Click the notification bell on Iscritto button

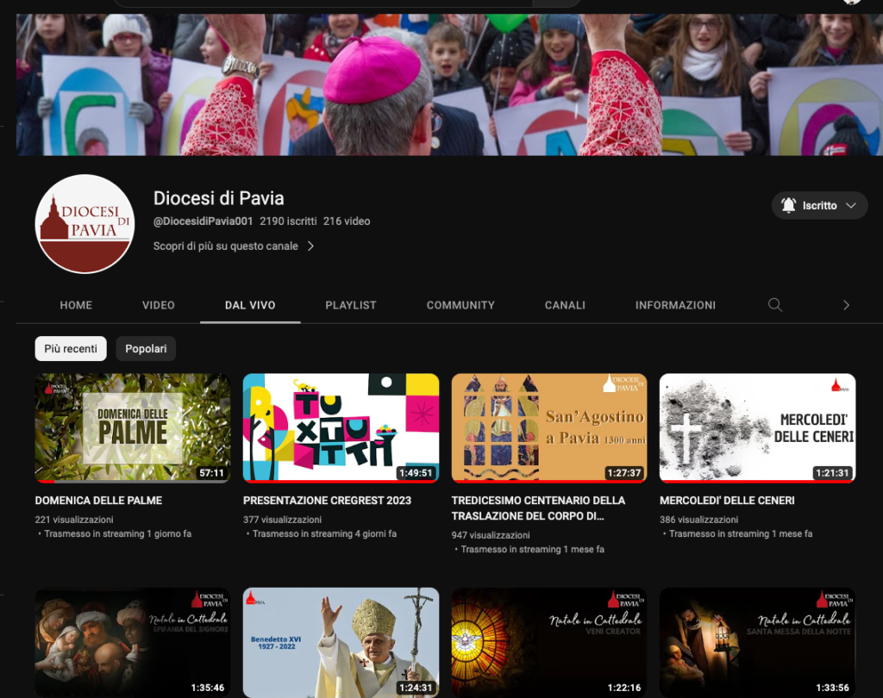[x=788, y=205]
